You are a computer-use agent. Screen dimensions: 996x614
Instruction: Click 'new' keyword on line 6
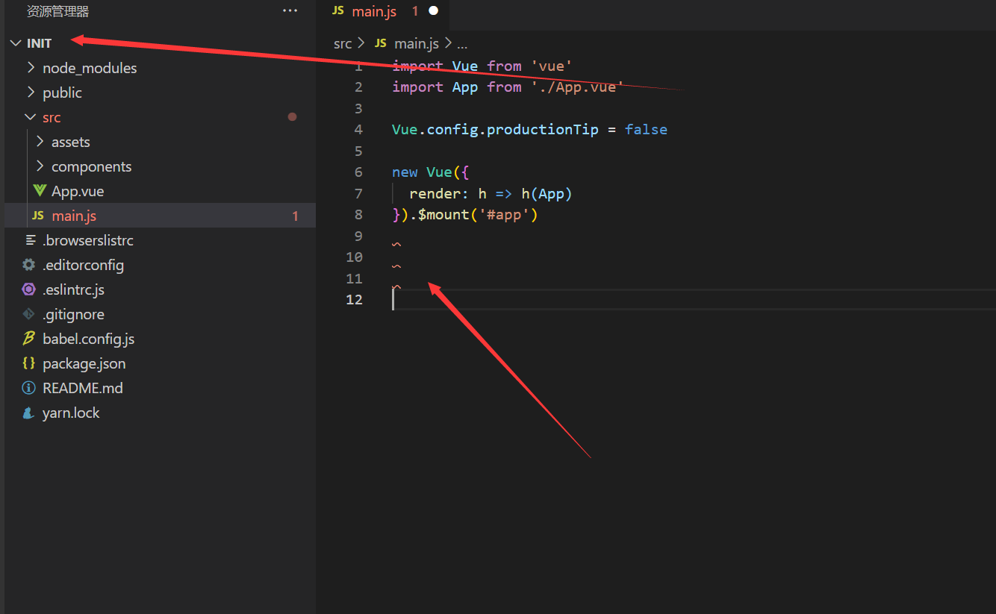pos(405,172)
